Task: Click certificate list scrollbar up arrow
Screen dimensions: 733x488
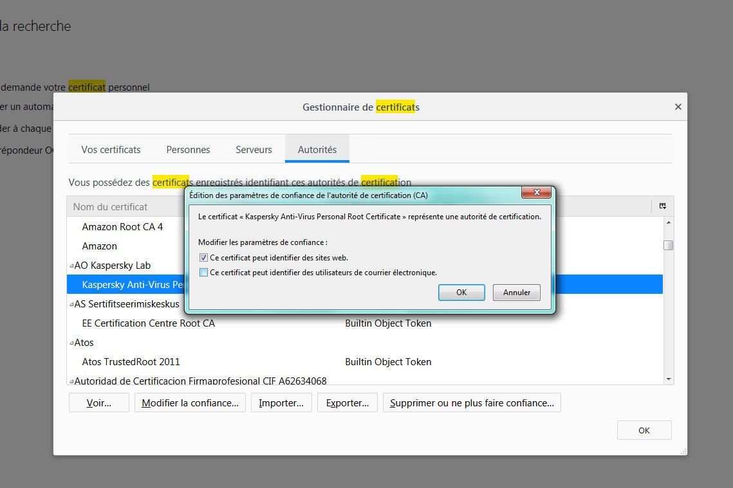Action: click(669, 222)
